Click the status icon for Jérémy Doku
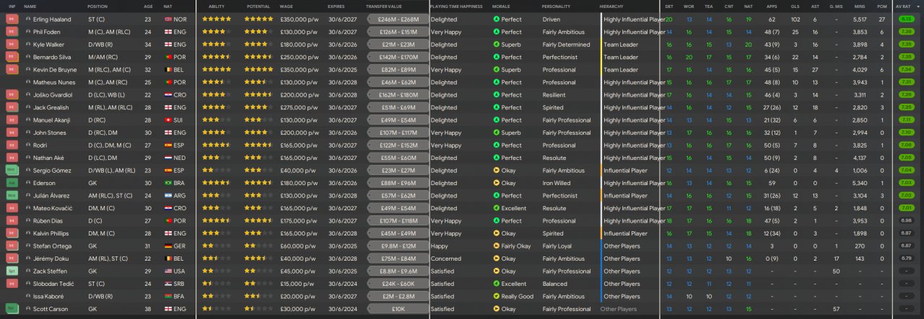Viewport: 924px width, 319px height. click(12, 259)
